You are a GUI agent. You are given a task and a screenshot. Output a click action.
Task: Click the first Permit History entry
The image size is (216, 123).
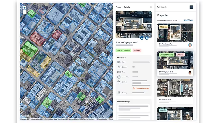(x=134, y=108)
